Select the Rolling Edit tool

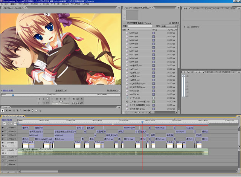pyautogui.click(x=14, y=110)
